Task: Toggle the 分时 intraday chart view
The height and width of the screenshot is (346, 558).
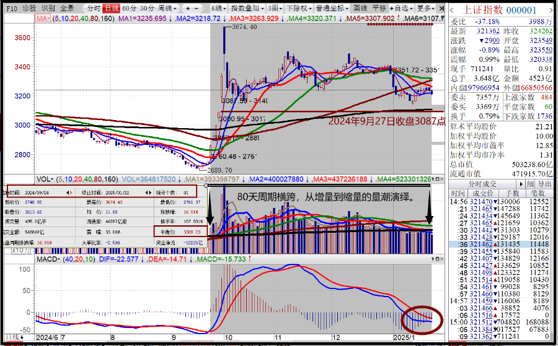Action: [93, 8]
